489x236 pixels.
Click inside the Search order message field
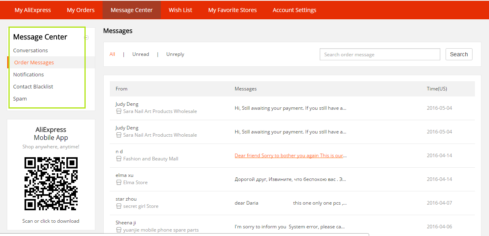click(x=379, y=54)
